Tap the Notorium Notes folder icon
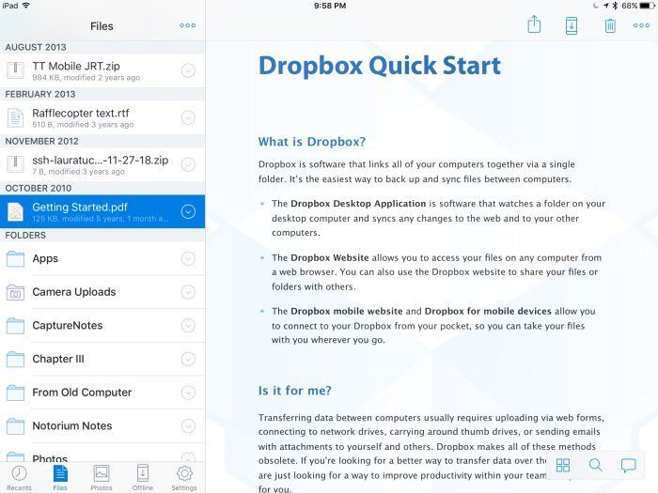This screenshot has width=658, height=493. pyautogui.click(x=16, y=426)
